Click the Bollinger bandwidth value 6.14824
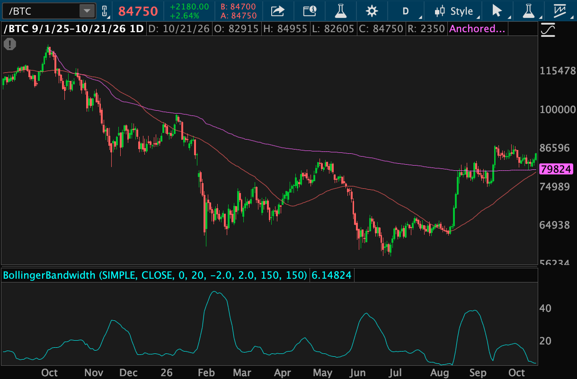This screenshot has width=577, height=379. pyautogui.click(x=331, y=275)
